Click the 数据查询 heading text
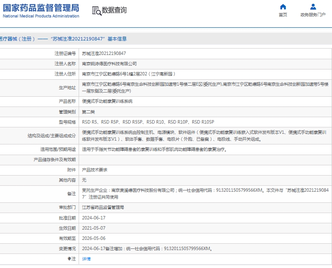Screen dimensions: 332x268 coord(114,10)
